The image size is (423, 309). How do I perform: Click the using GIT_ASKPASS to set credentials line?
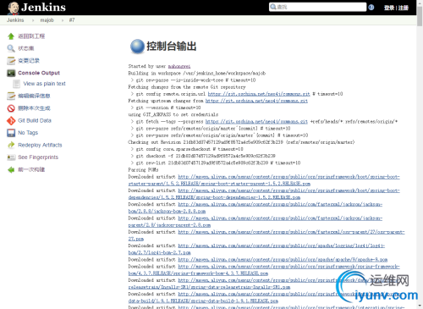coord(173,114)
